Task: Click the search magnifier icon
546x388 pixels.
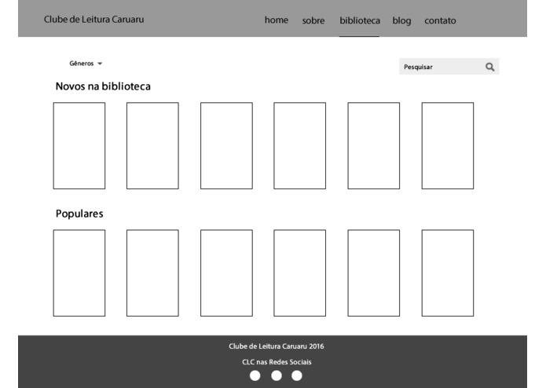Action: 489,67
